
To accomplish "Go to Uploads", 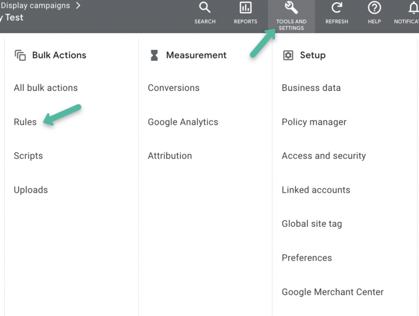I will coord(31,190).
